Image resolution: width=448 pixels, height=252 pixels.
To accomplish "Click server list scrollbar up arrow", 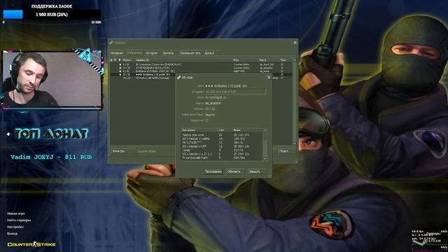I will tap(295, 60).
